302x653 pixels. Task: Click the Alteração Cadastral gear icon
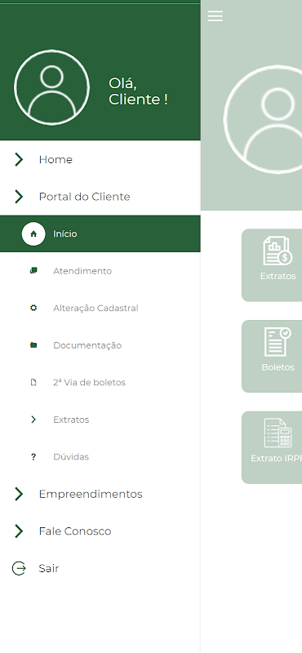coord(33,308)
